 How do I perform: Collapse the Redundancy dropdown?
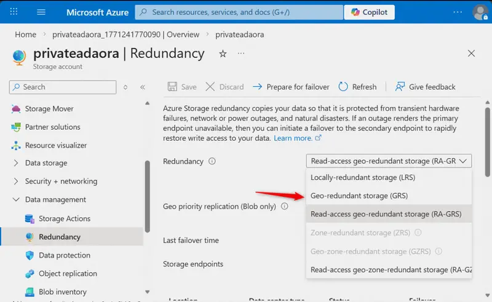[x=389, y=161]
